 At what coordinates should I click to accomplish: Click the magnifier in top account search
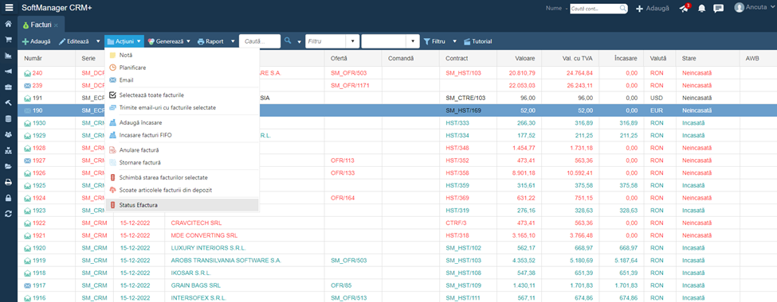click(x=623, y=9)
